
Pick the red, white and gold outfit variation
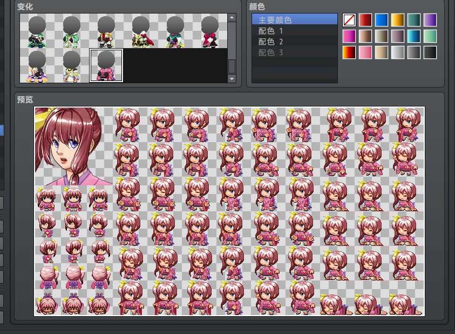coord(106,31)
